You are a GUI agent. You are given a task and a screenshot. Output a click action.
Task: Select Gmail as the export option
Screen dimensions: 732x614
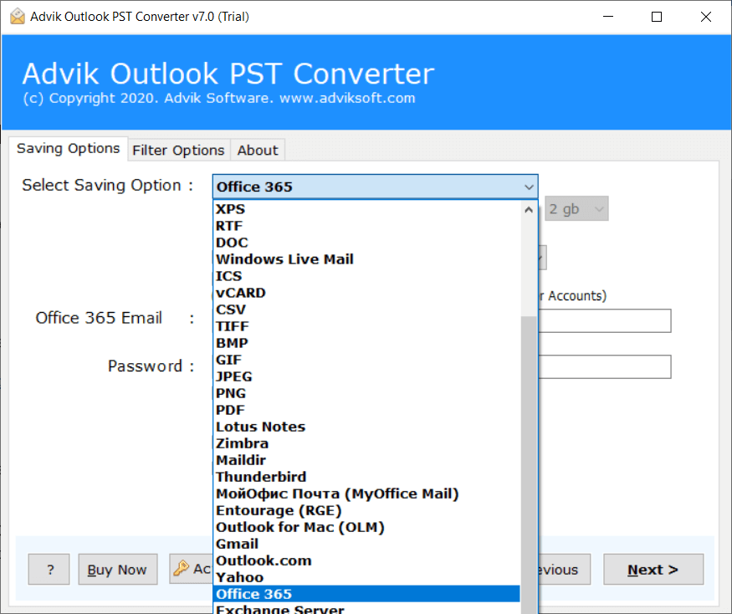click(237, 544)
